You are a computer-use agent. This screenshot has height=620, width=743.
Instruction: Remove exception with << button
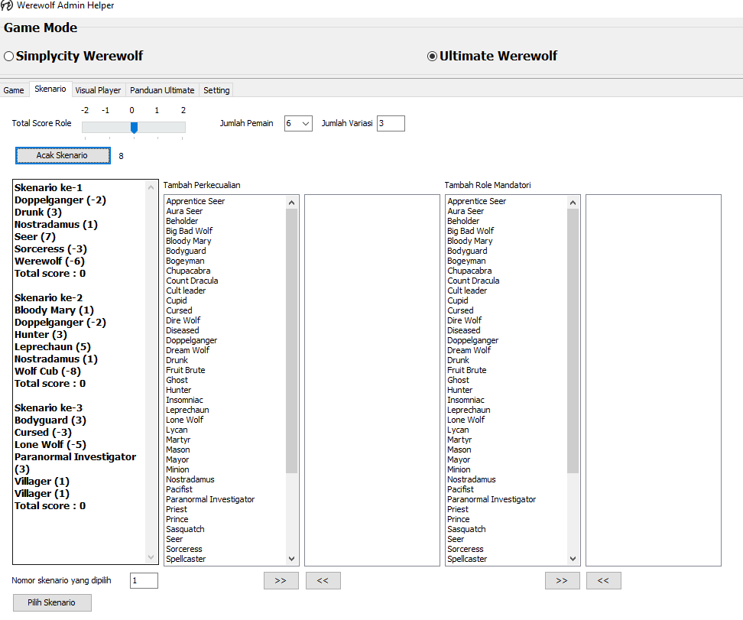coord(323,581)
